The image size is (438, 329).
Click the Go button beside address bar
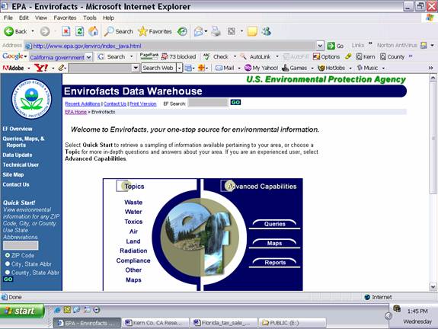(335, 46)
